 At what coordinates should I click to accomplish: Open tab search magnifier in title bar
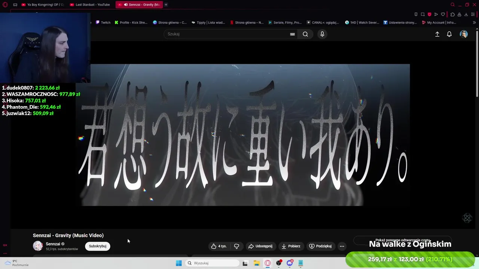(452, 4)
